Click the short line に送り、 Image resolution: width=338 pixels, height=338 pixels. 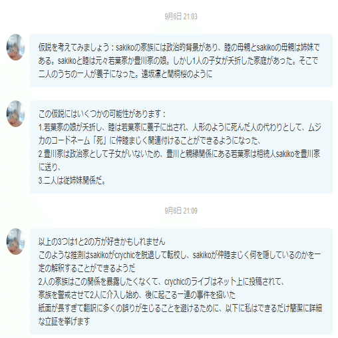coord(49,167)
